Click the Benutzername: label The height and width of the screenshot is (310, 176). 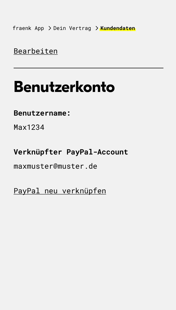coord(42,113)
